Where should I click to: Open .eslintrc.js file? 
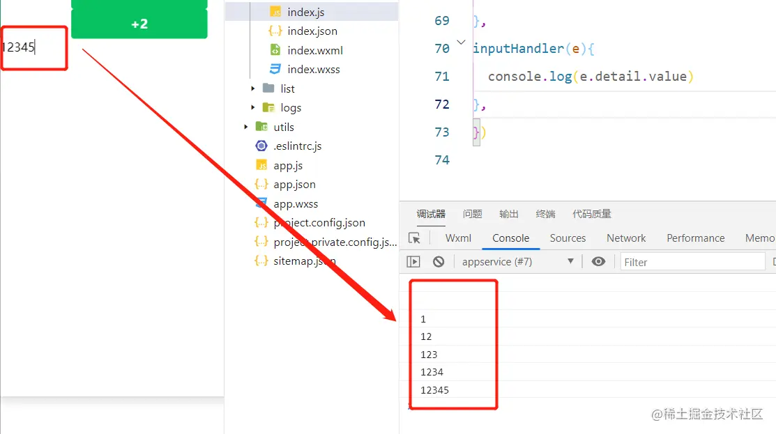[x=297, y=146]
